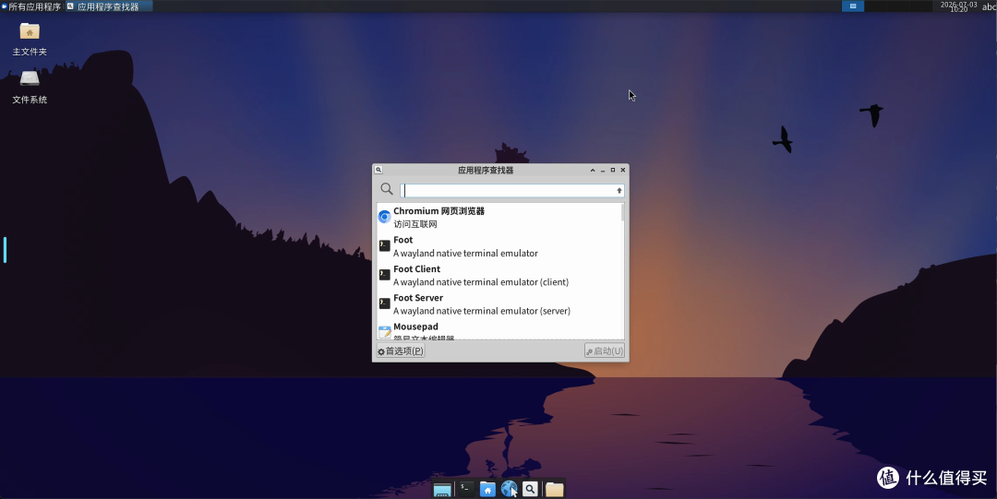Open the 所有应用程序 menu in the top panel
Viewport: 997px width, 499px height.
pyautogui.click(x=31, y=6)
